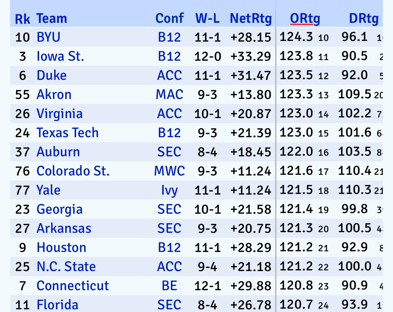Sort by W-L column header

click(208, 18)
